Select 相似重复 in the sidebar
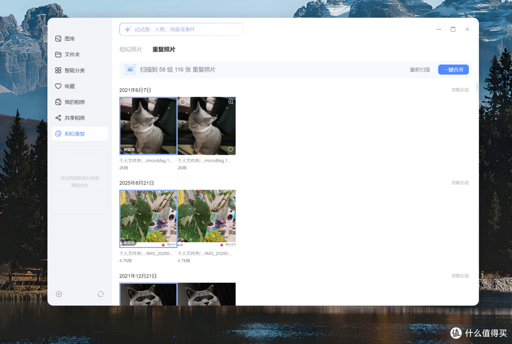This screenshot has width=512, height=344. pos(79,134)
